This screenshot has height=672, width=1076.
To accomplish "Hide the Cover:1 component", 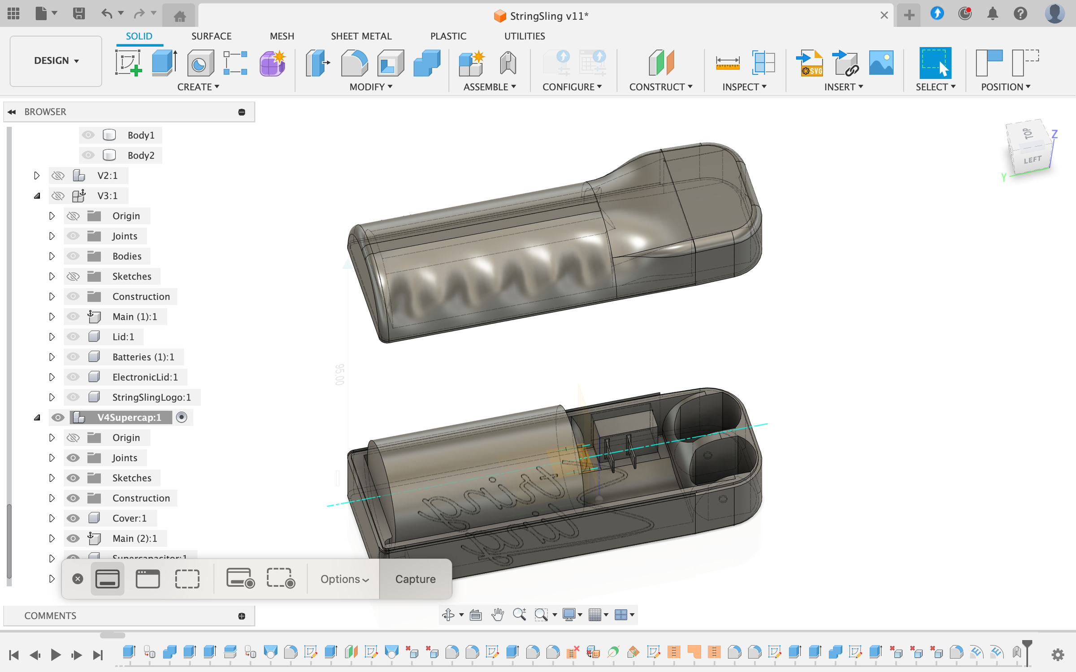I will point(73,518).
